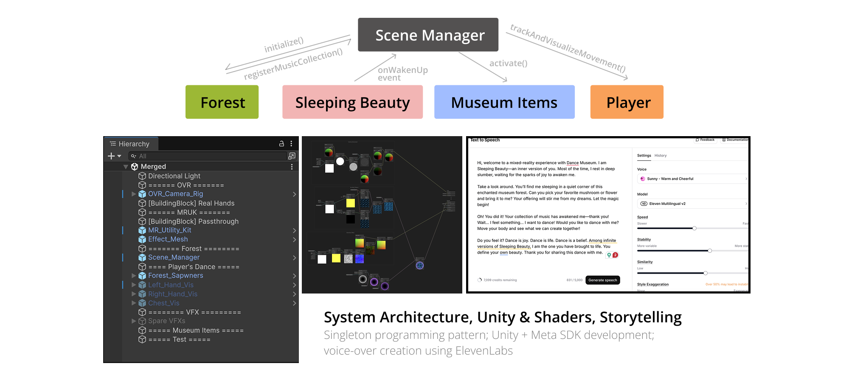849x383 pixels.
Task: Click the Scene_Manager prefab icon
Action: coord(142,257)
